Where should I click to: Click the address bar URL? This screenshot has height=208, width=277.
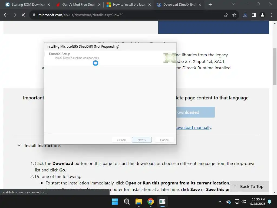click(81, 15)
